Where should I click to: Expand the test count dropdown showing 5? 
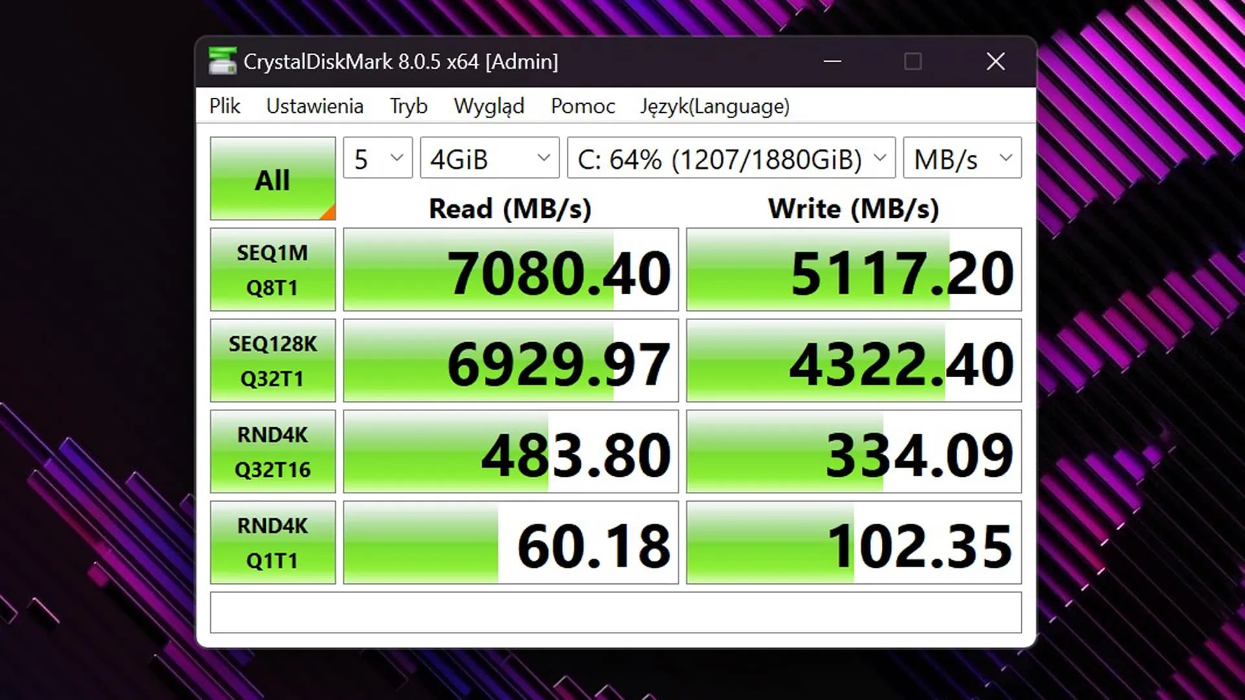coord(377,157)
